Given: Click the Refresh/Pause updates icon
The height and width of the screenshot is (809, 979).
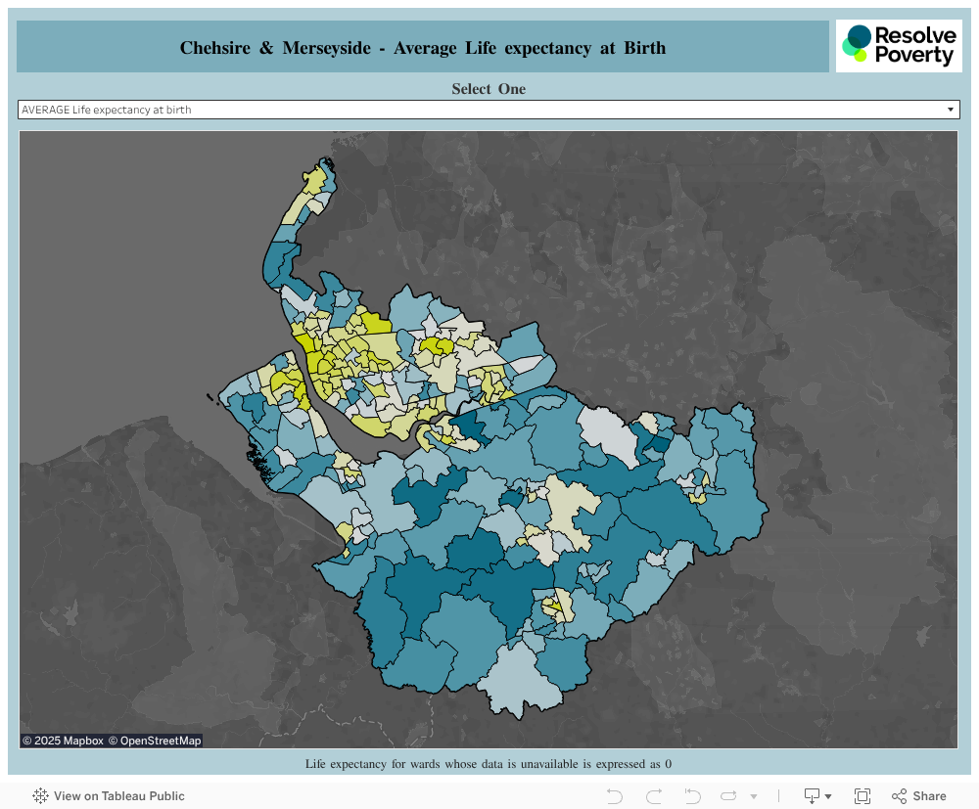Looking at the screenshot, I should 728,796.
